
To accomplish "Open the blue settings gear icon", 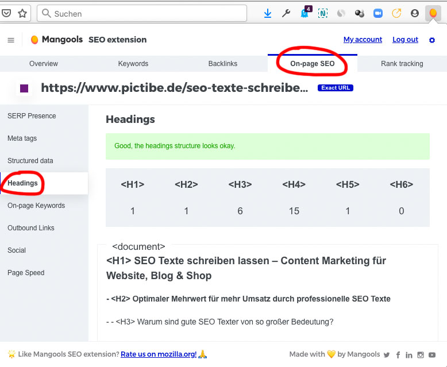I will (432, 40).
